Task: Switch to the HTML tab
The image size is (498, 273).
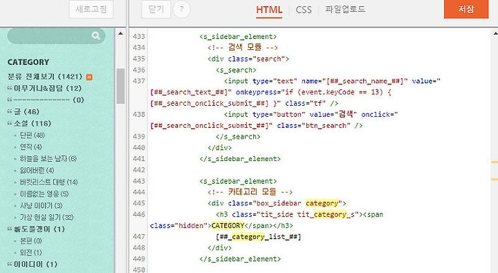Action: point(269,10)
